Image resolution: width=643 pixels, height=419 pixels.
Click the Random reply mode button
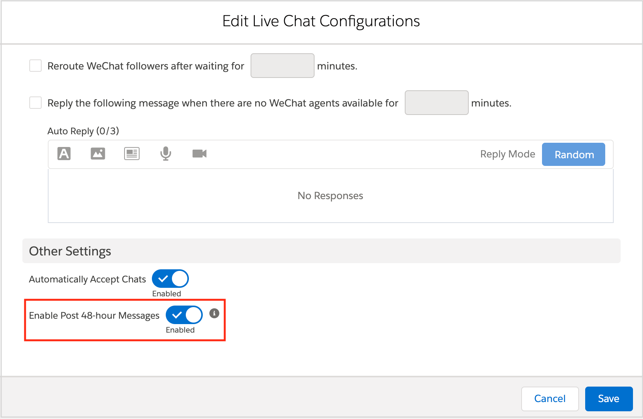(573, 154)
